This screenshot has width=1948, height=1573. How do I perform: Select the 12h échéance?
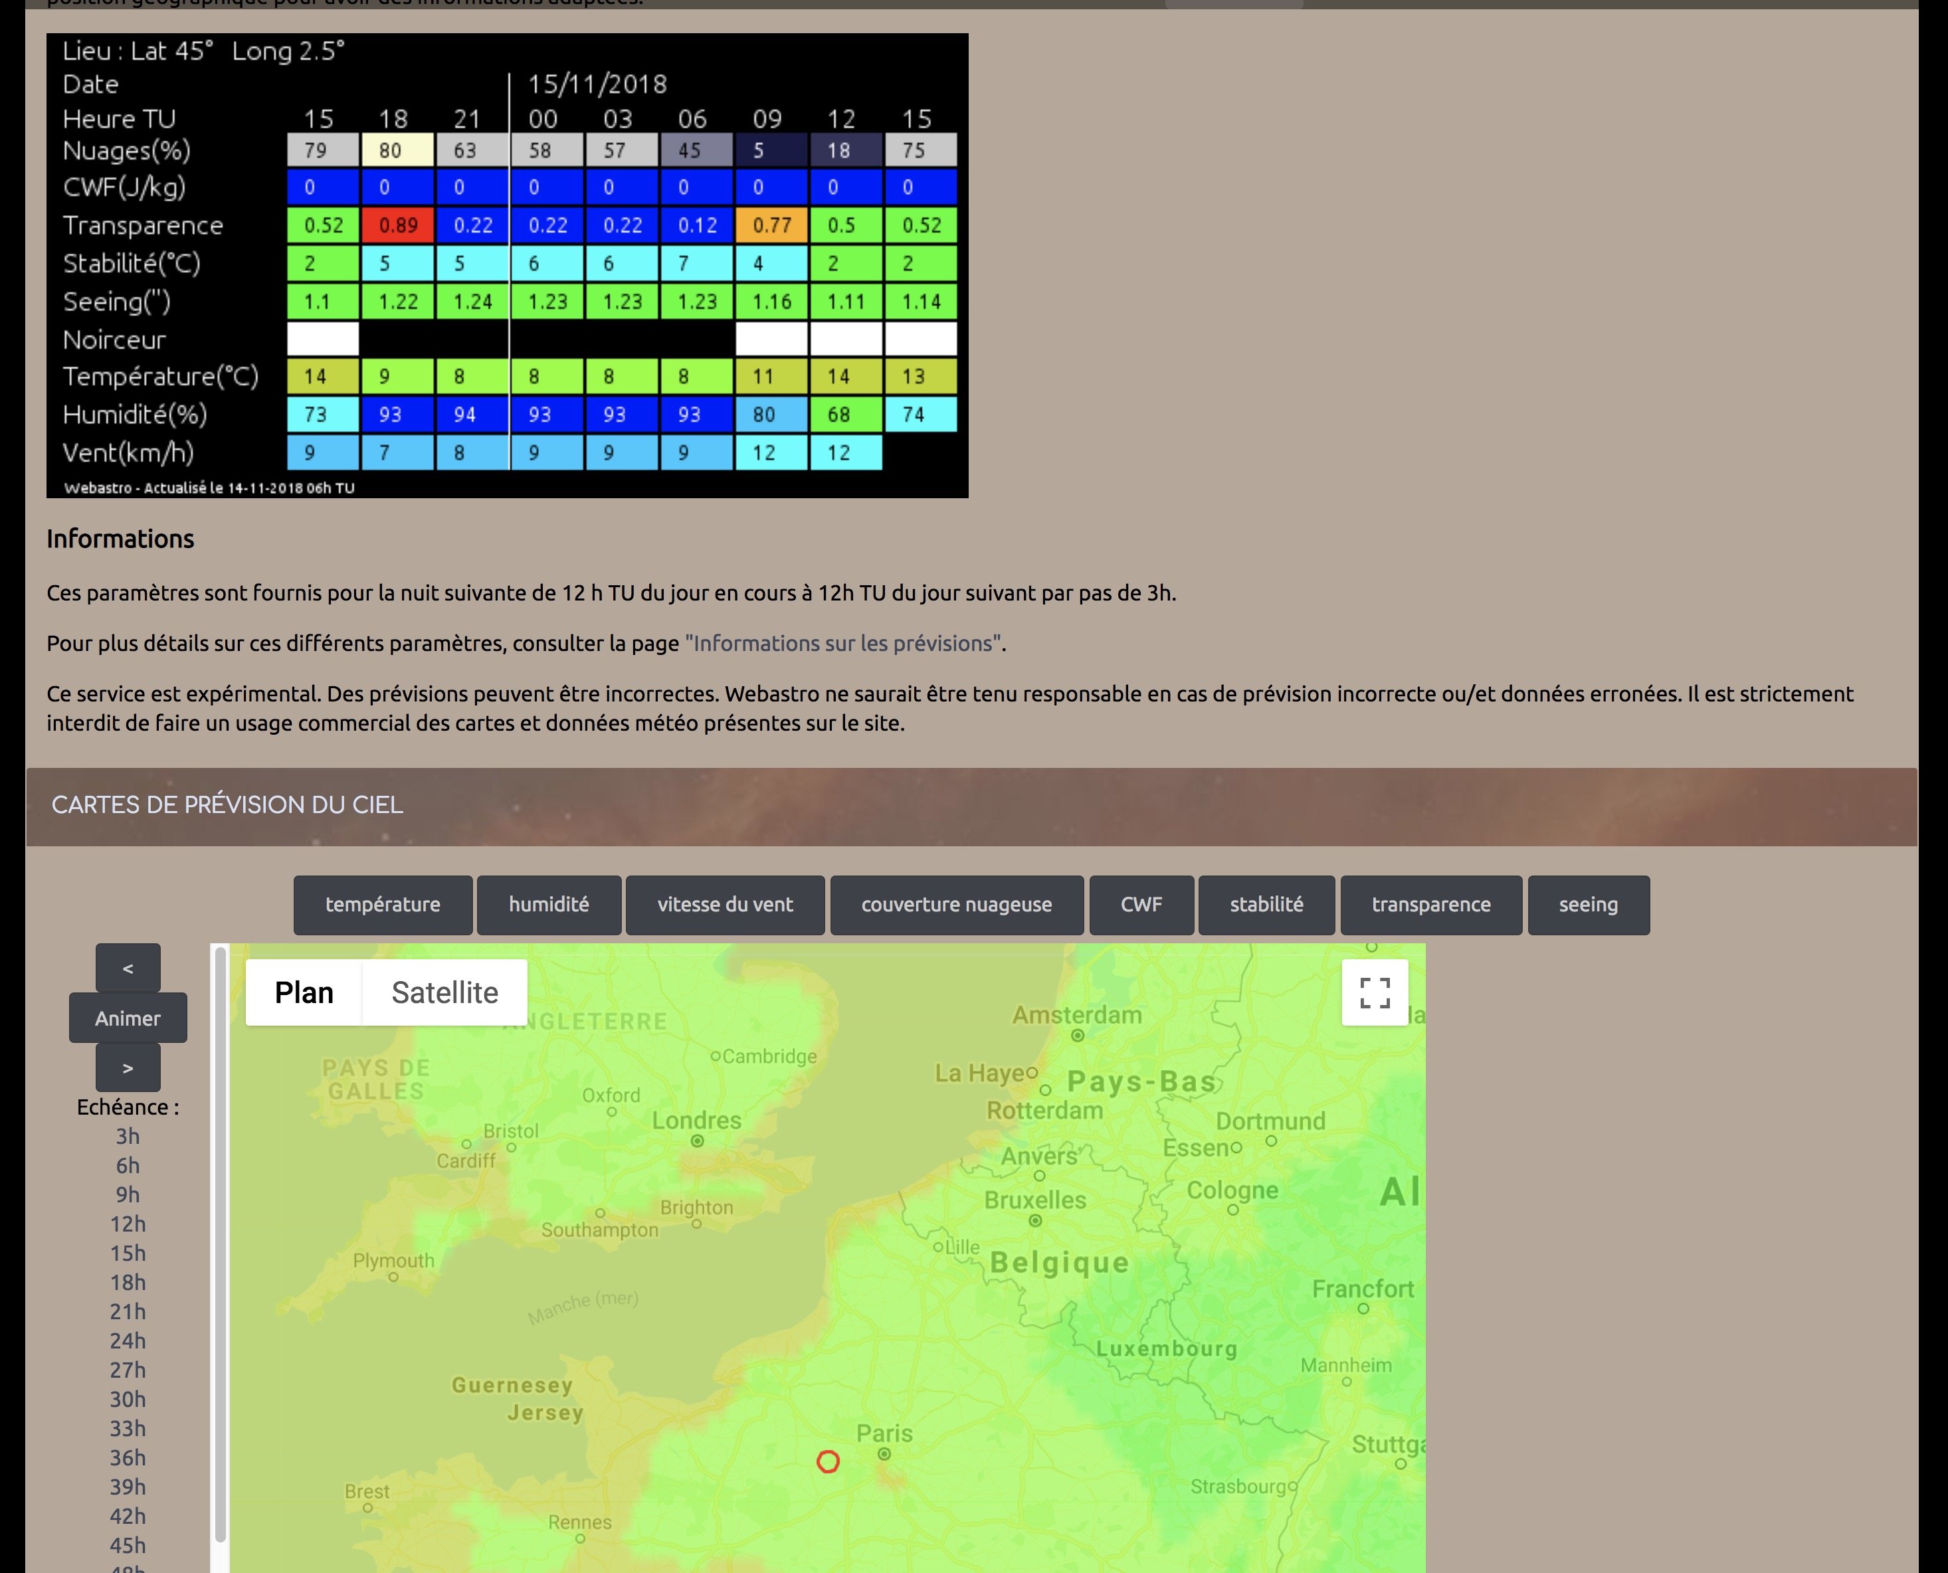click(128, 1224)
